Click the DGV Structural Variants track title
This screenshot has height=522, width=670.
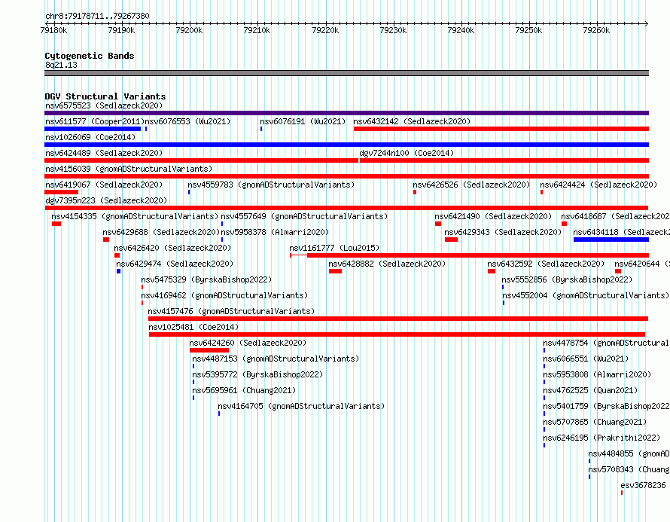105,96
